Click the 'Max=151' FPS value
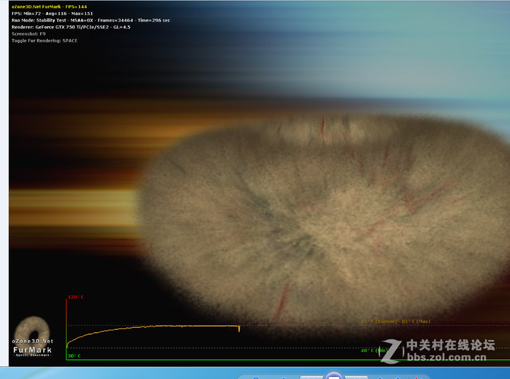 coord(82,13)
